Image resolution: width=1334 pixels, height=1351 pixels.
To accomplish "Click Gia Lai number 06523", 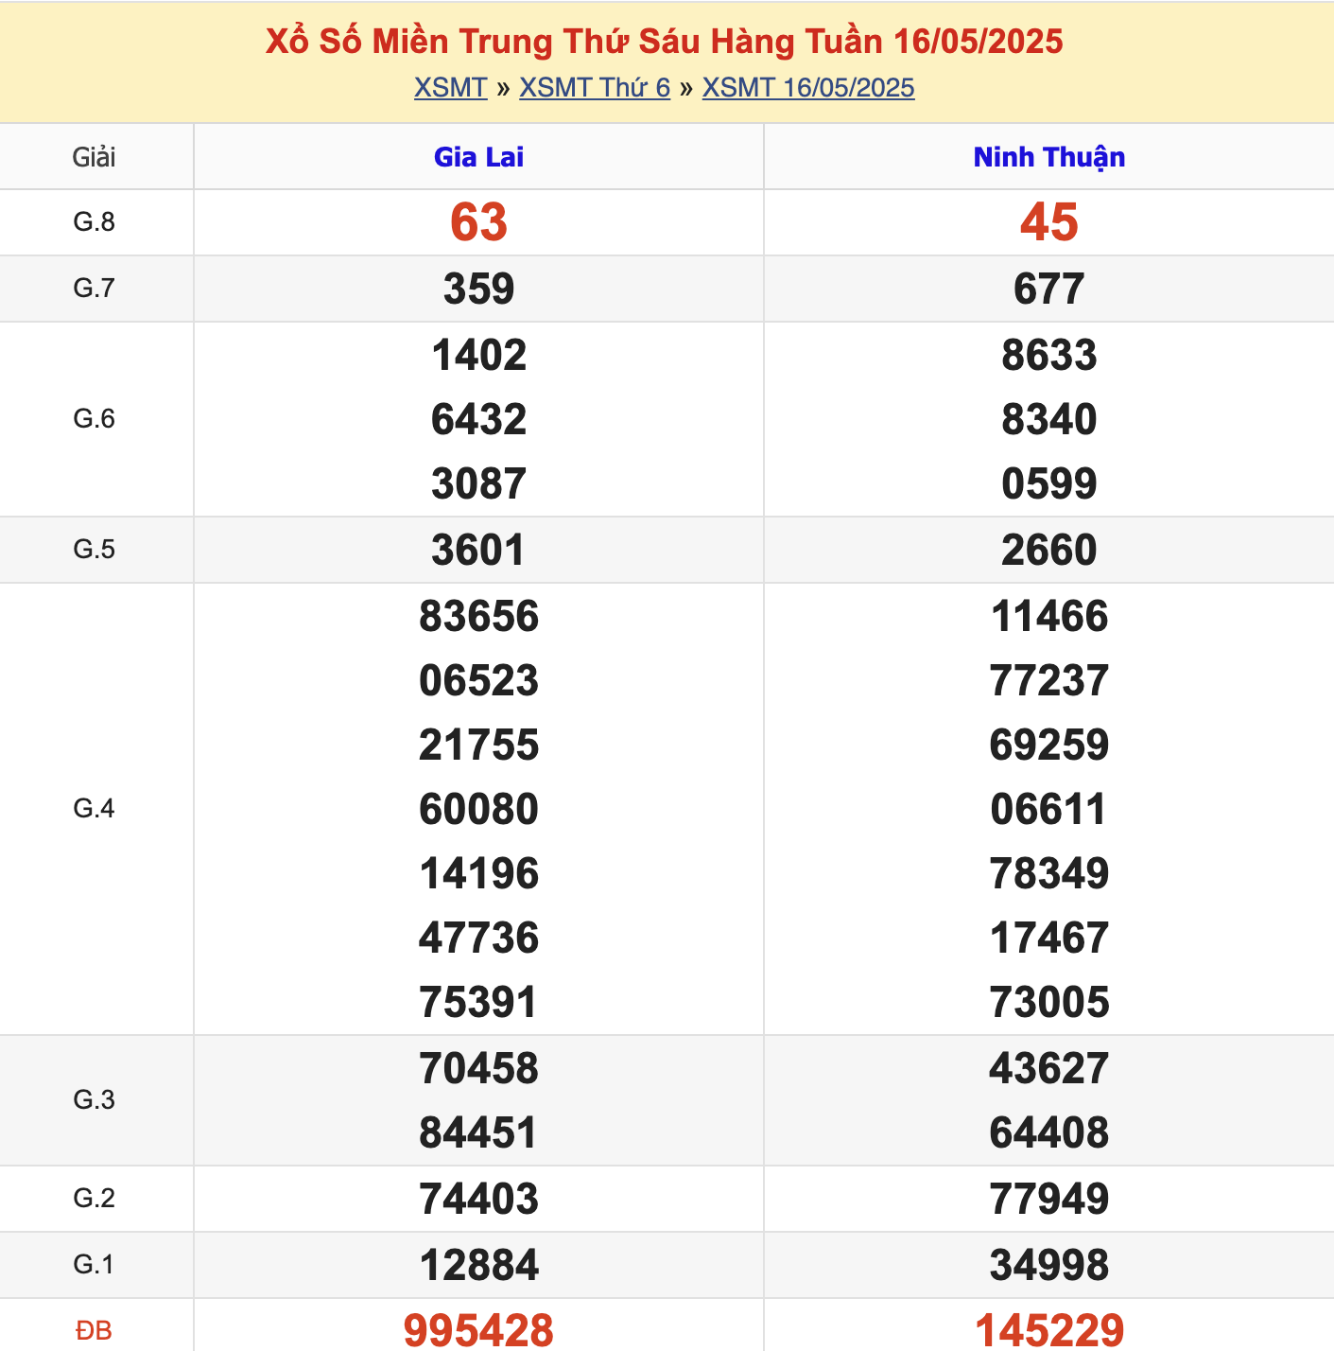I will (478, 680).
